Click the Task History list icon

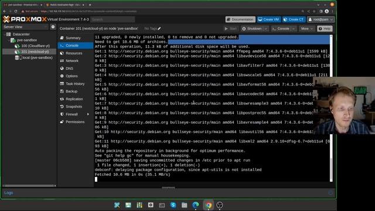click(62, 84)
